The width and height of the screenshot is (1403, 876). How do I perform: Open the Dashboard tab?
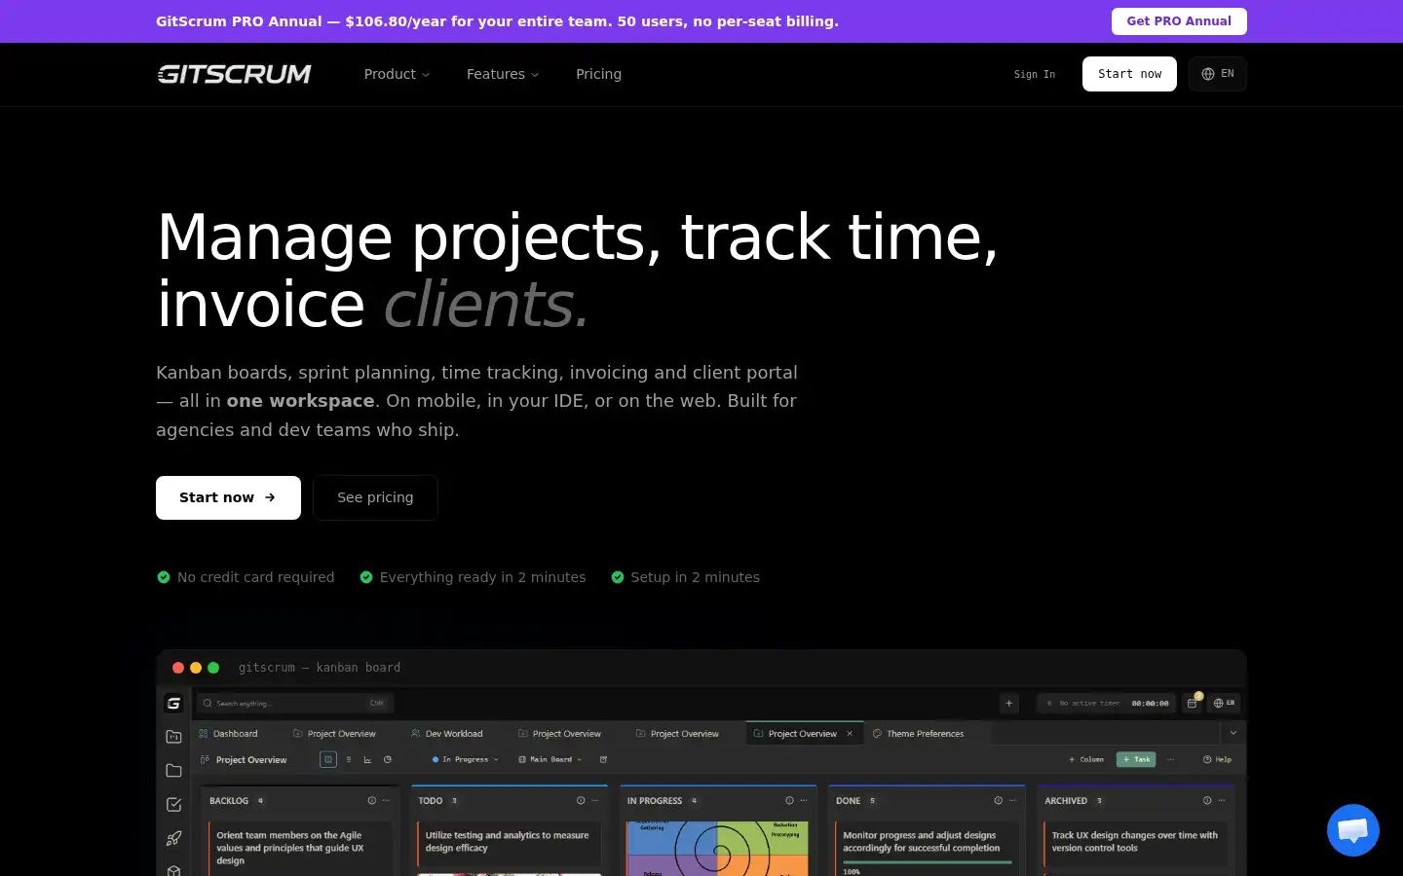[x=228, y=734]
